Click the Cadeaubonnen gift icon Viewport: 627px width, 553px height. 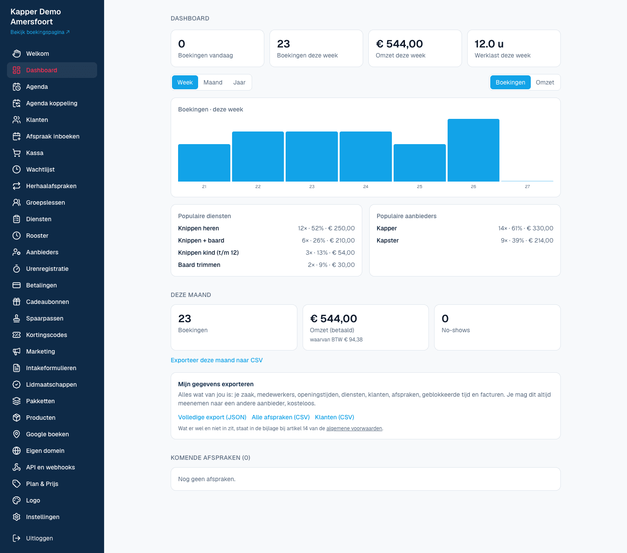17,302
